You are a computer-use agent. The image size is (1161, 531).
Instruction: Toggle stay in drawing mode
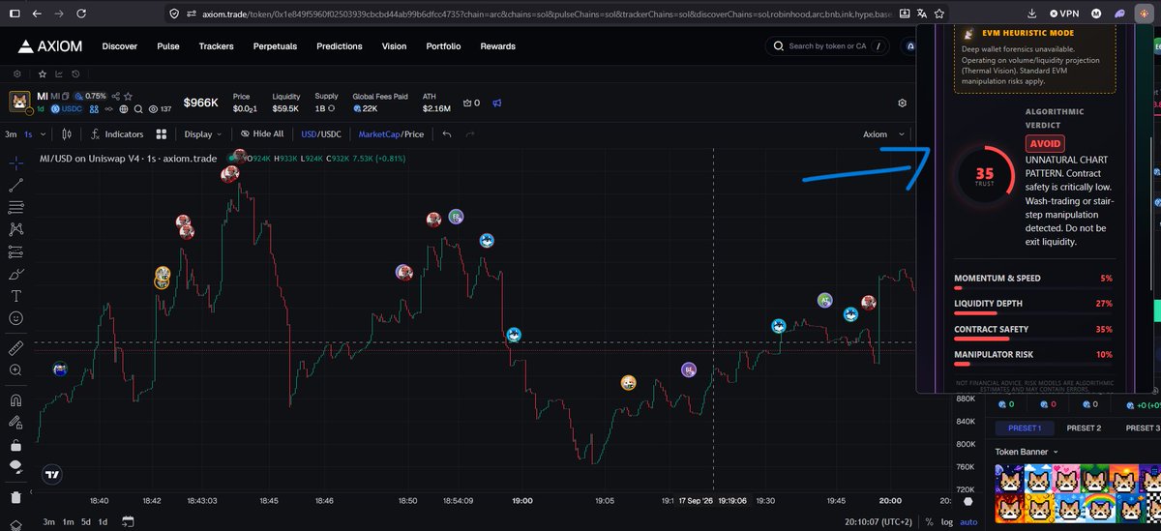15,423
